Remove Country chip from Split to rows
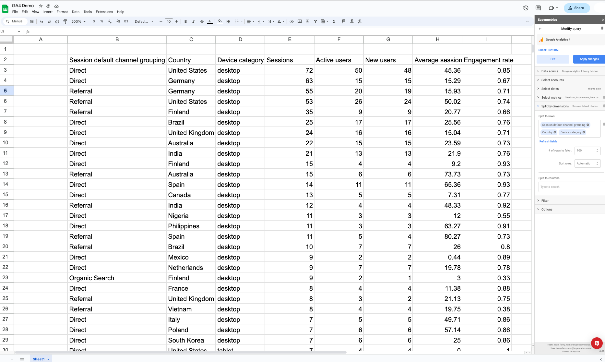 point(555,132)
